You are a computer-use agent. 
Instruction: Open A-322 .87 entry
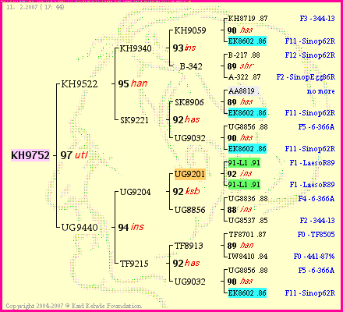pyautogui.click(x=244, y=77)
